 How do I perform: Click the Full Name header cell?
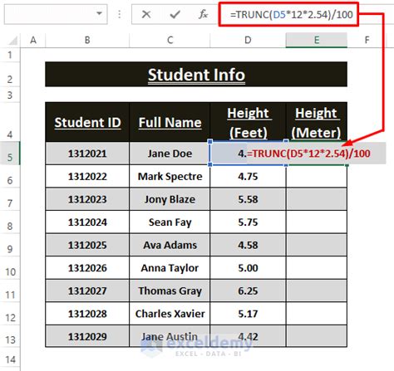click(x=170, y=122)
